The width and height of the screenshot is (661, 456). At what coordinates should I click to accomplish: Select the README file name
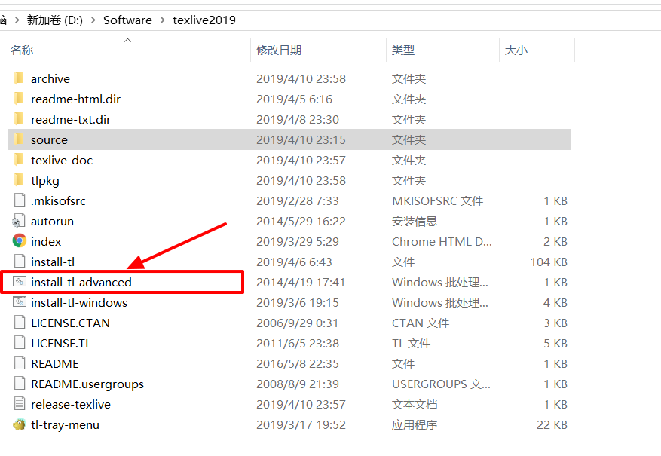coord(55,363)
